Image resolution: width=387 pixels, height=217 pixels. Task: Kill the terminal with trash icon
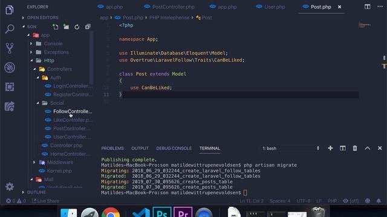click(355, 148)
